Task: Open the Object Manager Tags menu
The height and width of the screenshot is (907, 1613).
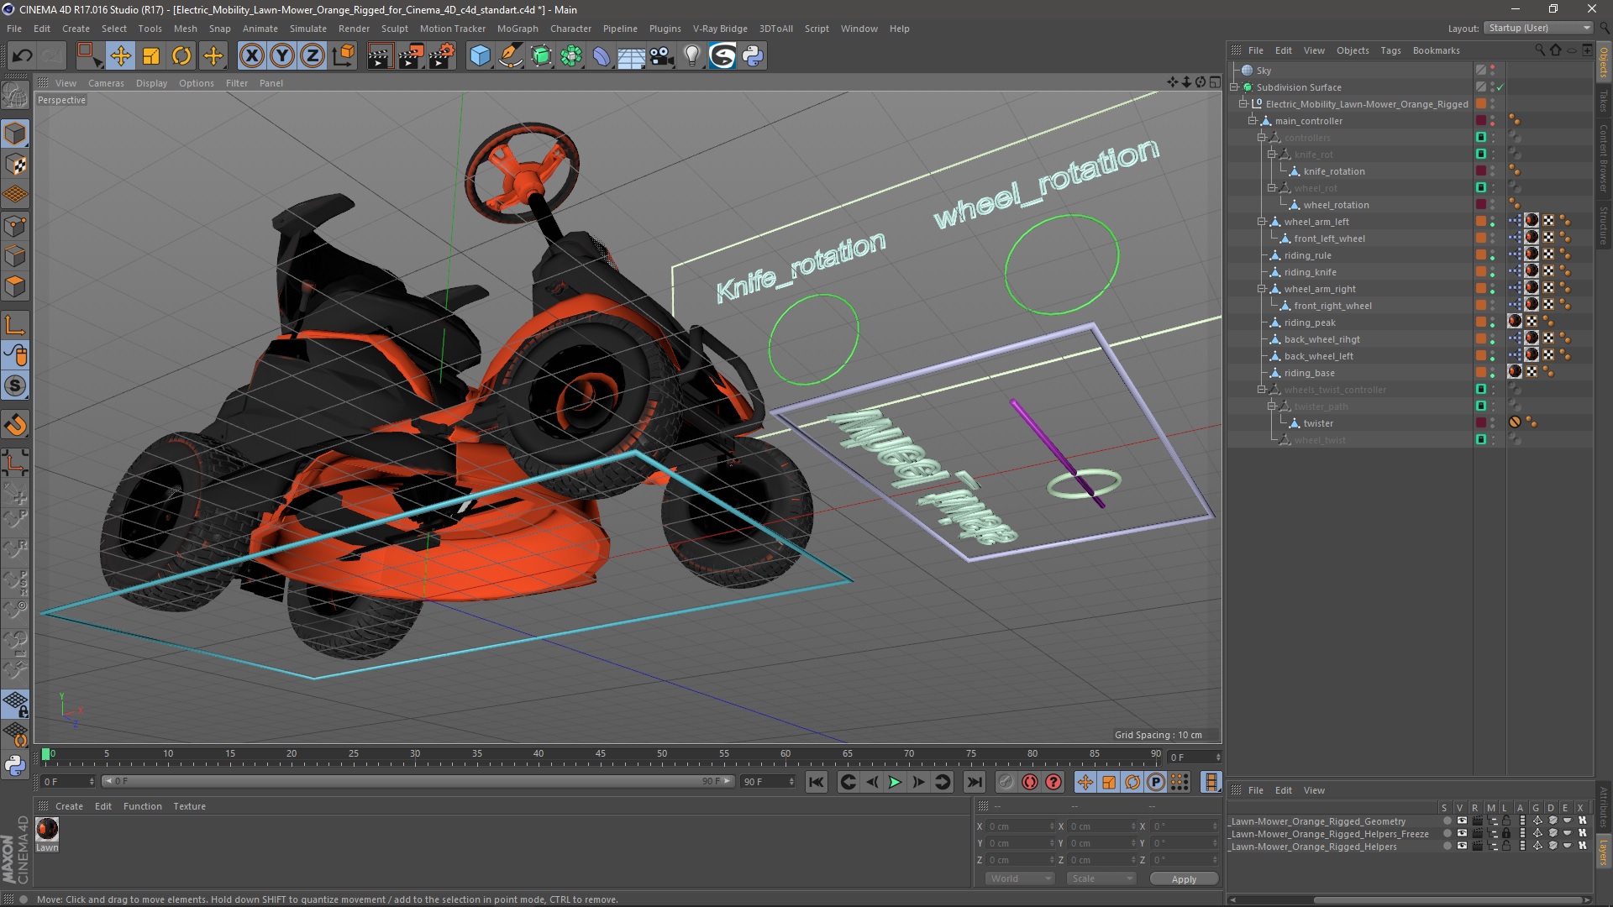Action: click(x=1390, y=50)
